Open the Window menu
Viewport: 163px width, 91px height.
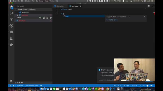[x=52, y=1]
